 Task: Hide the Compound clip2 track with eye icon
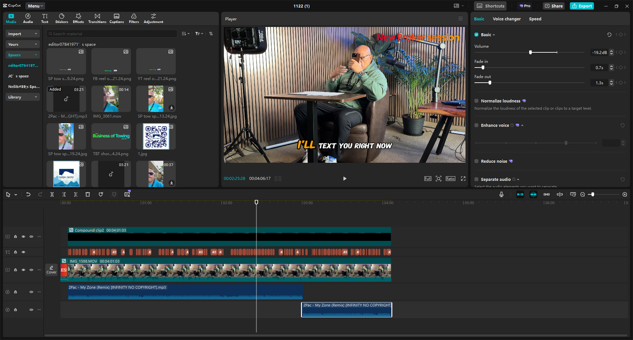(x=23, y=237)
